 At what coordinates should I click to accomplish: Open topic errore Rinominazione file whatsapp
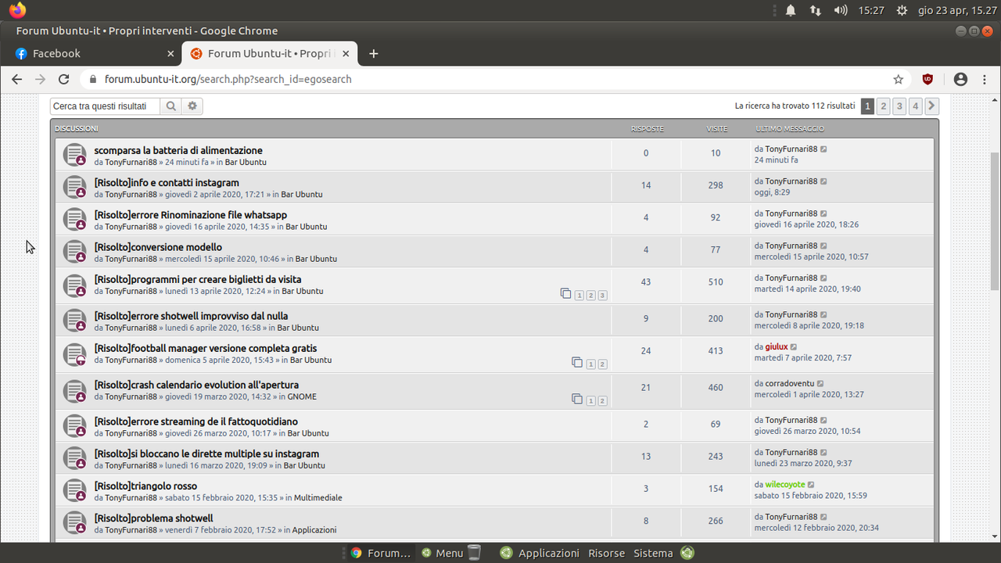191,214
